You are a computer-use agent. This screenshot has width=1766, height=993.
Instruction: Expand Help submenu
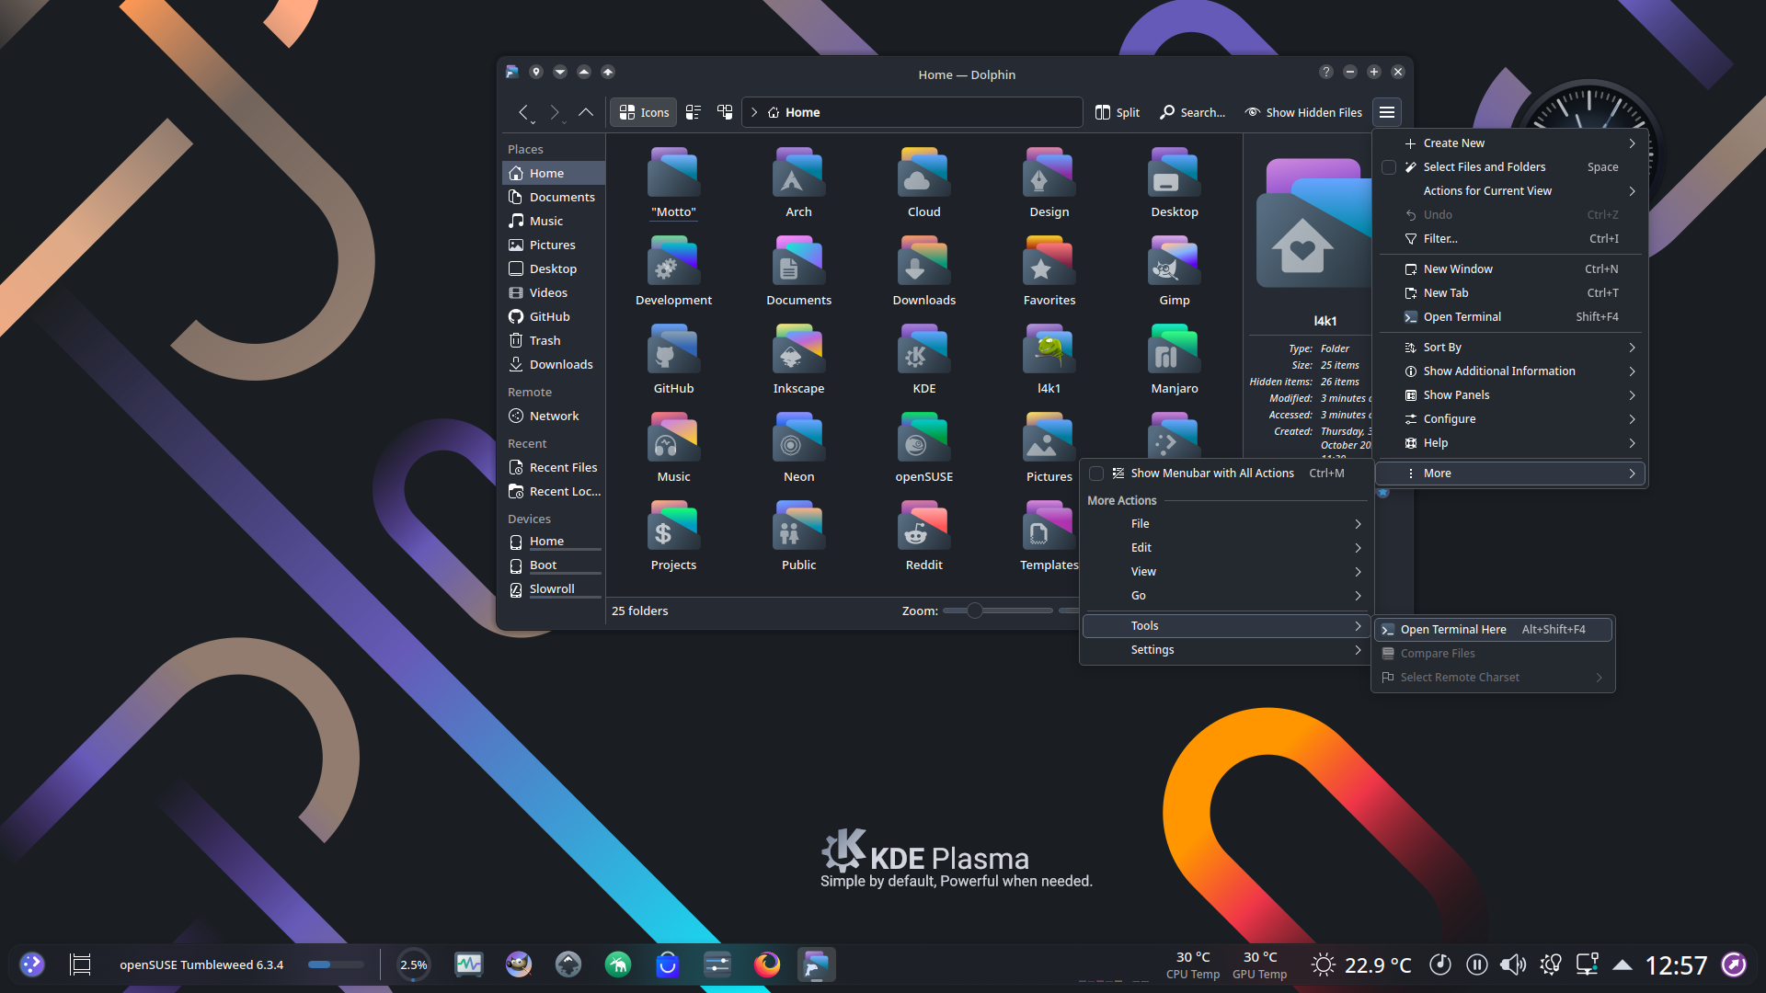coord(1510,443)
